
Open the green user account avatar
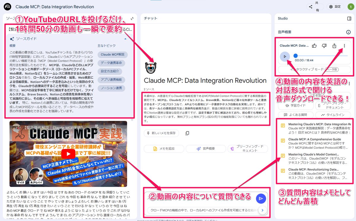click(350, 7)
